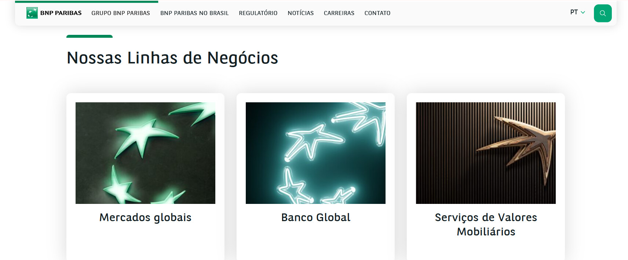Open the wooden star Serviços de Valores image
Screen dimensions: 628x260
coord(486,153)
